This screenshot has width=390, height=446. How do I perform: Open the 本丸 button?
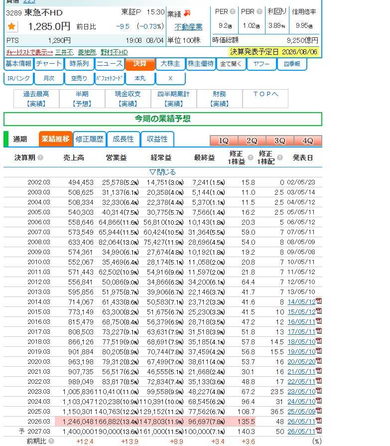pos(140,79)
